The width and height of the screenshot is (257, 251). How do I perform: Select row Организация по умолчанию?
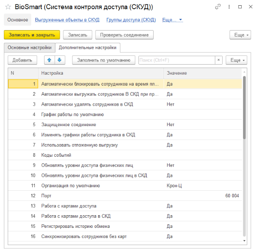click(x=125, y=186)
